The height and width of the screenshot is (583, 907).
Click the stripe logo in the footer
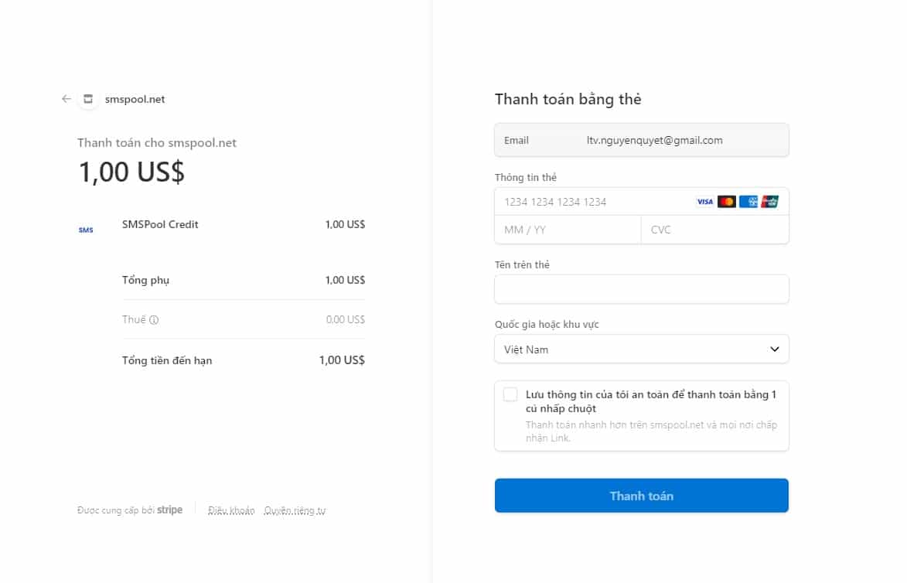(x=169, y=510)
